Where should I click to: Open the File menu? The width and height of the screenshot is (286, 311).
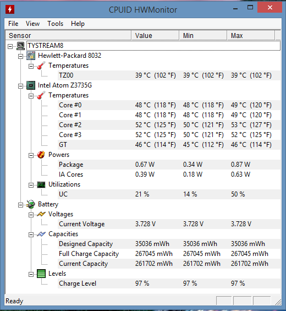point(13,24)
